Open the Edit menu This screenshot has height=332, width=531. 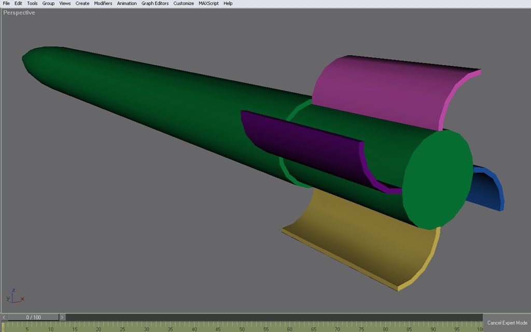[x=18, y=4]
